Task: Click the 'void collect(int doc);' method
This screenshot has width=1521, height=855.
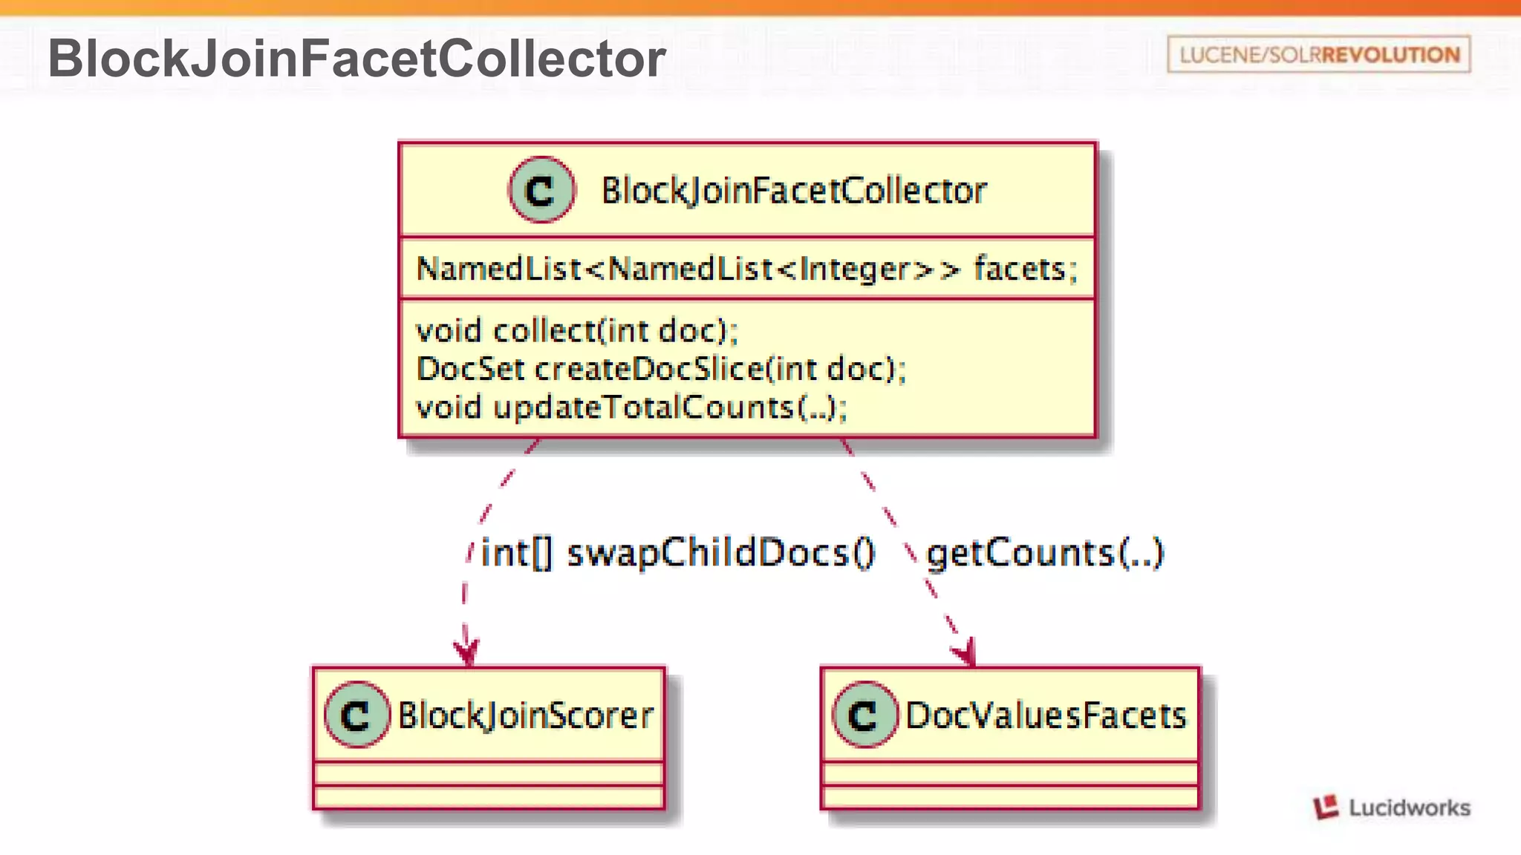Action: [577, 330]
